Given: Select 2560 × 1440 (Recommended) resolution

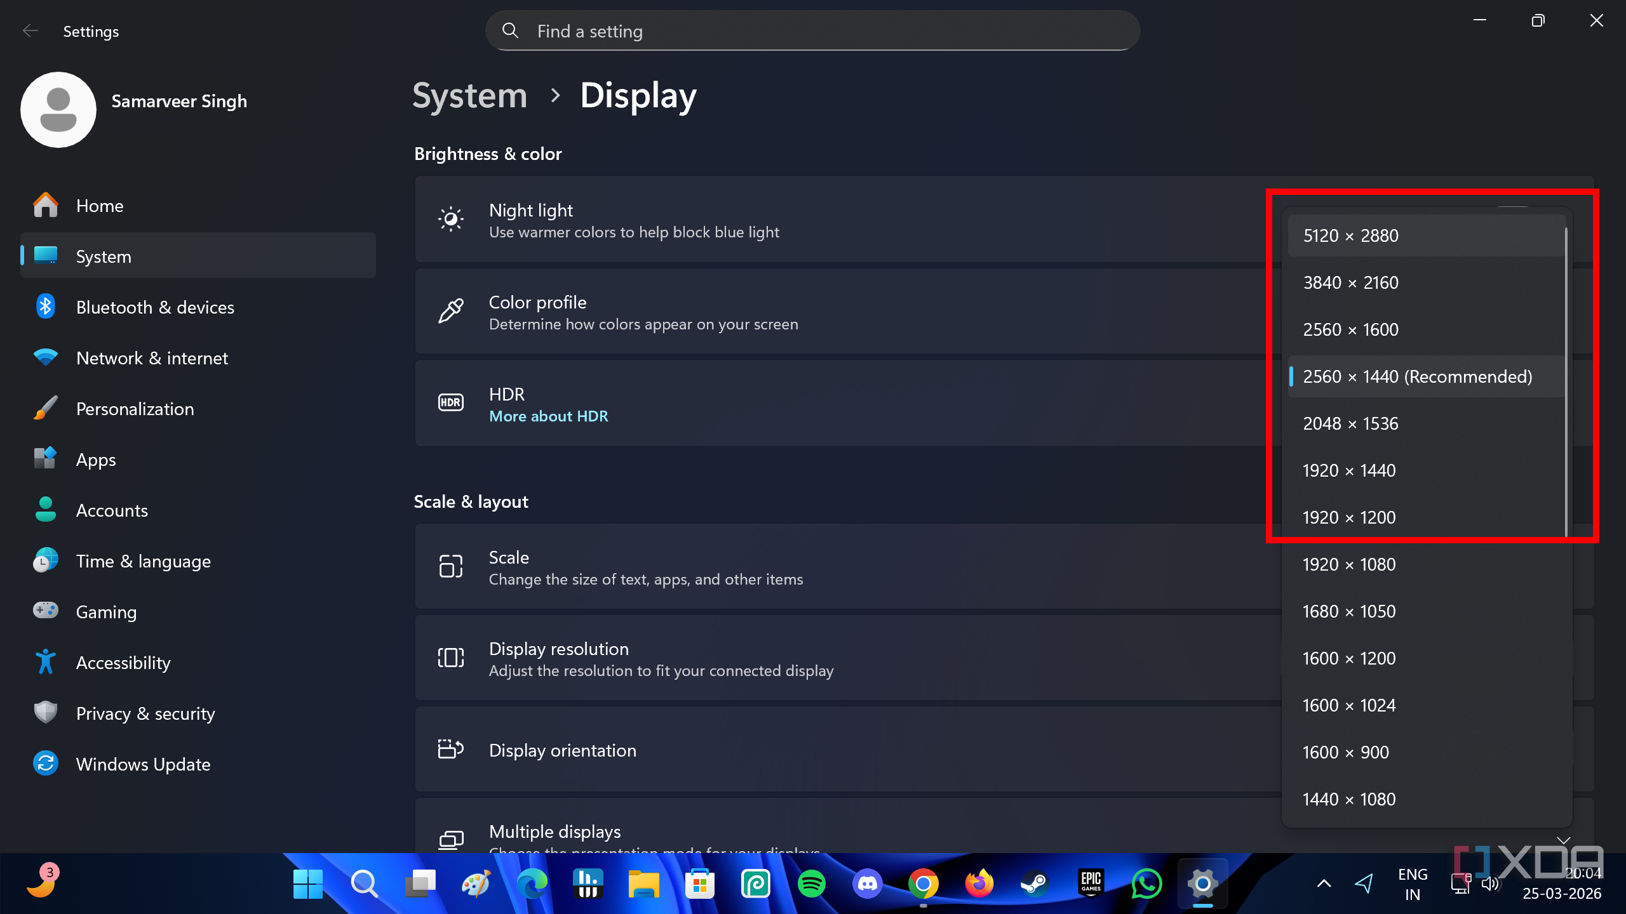Looking at the screenshot, I should coord(1427,376).
